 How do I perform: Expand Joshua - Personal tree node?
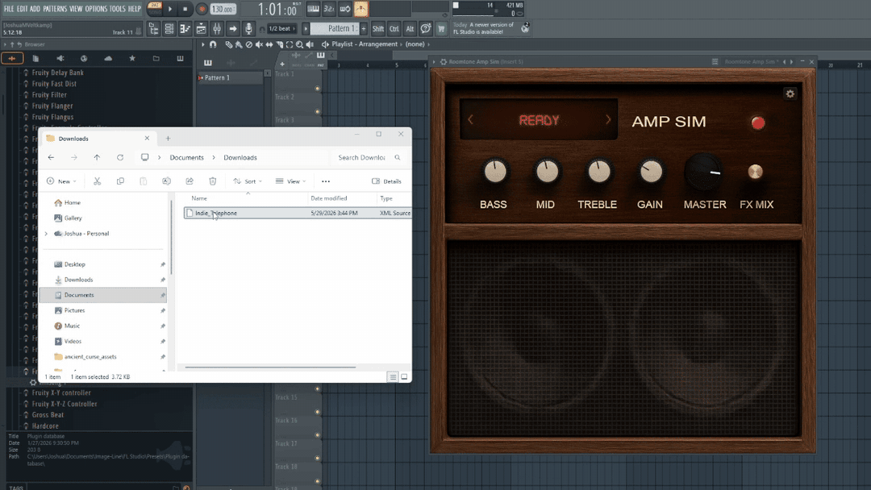[46, 234]
